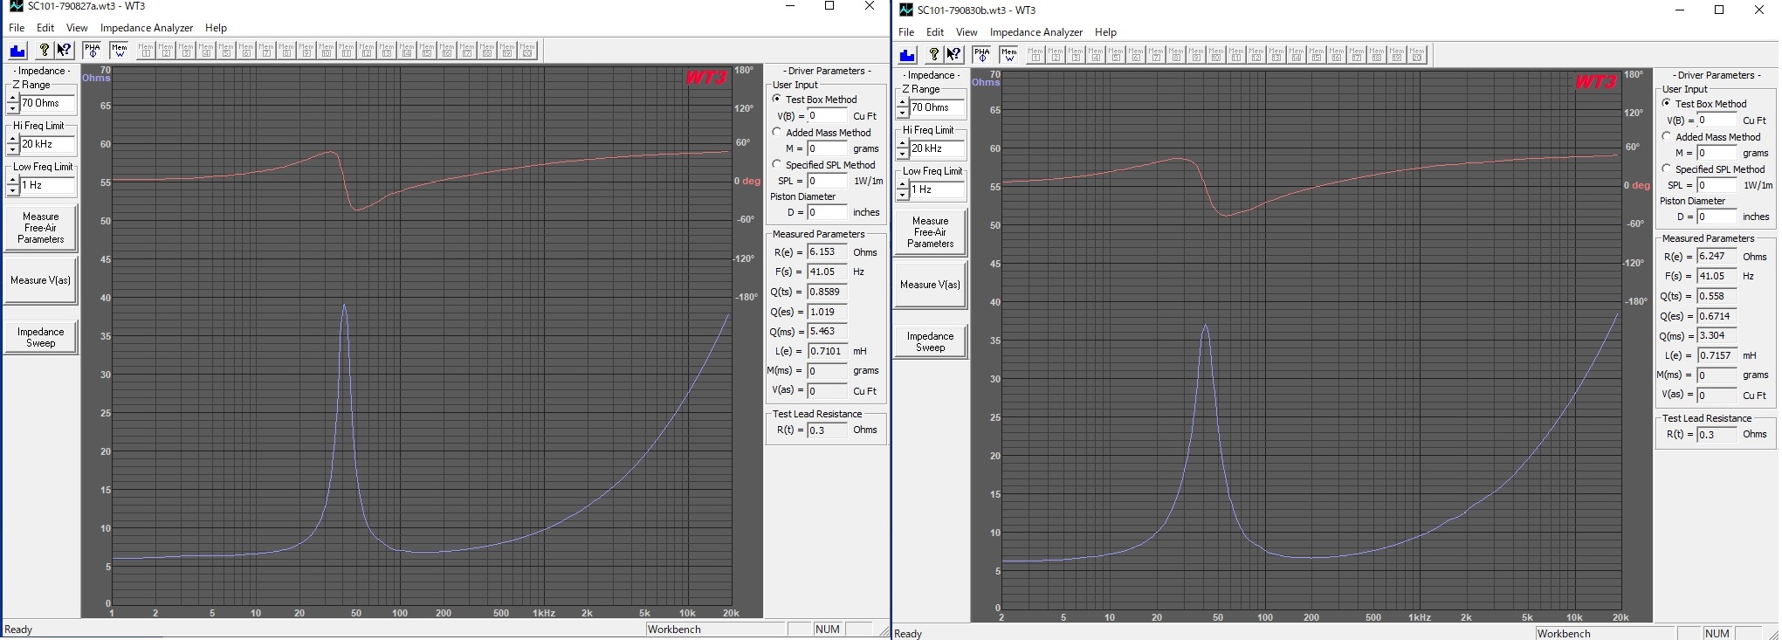The width and height of the screenshot is (1782, 640).
Task: Select Mem 16 slot in right window
Action: pos(1337,55)
